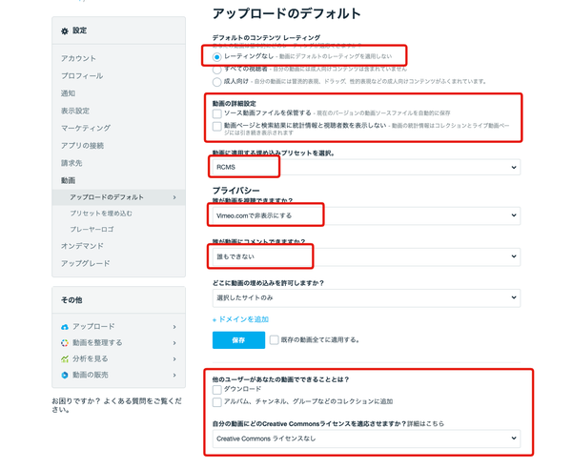This screenshot has width=572, height=469.
Task: Expand the アップロード arrow in その他
Action: pos(174,327)
